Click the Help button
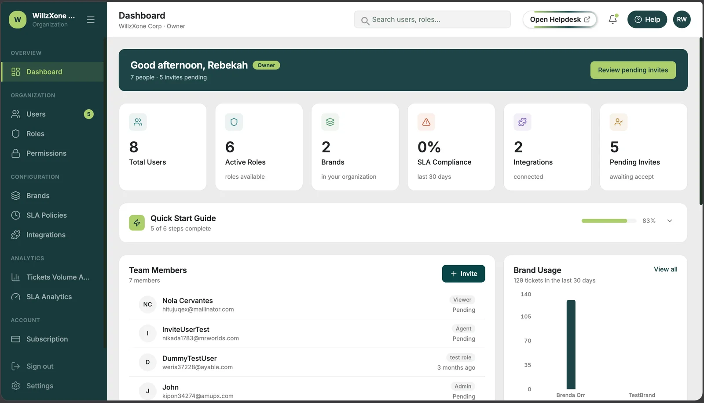Image resolution: width=704 pixels, height=403 pixels. click(x=647, y=19)
